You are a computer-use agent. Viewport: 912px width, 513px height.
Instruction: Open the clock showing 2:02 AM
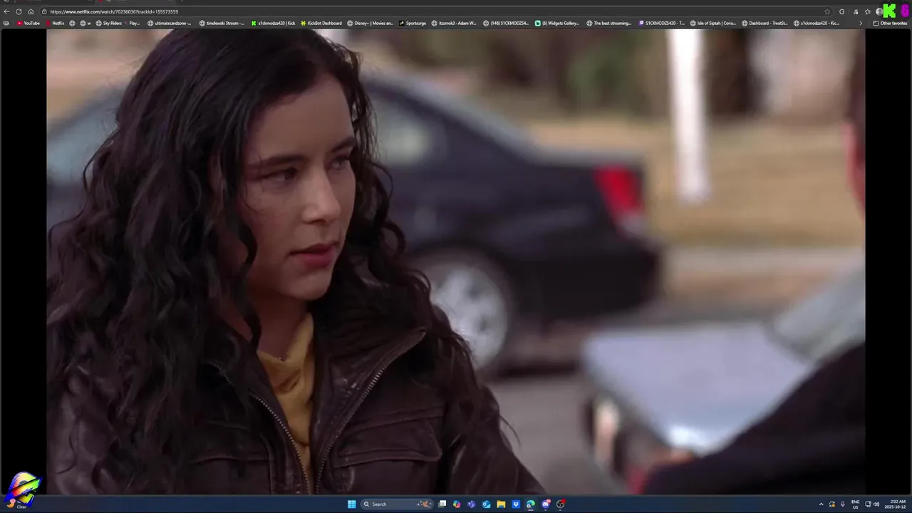[895, 504]
